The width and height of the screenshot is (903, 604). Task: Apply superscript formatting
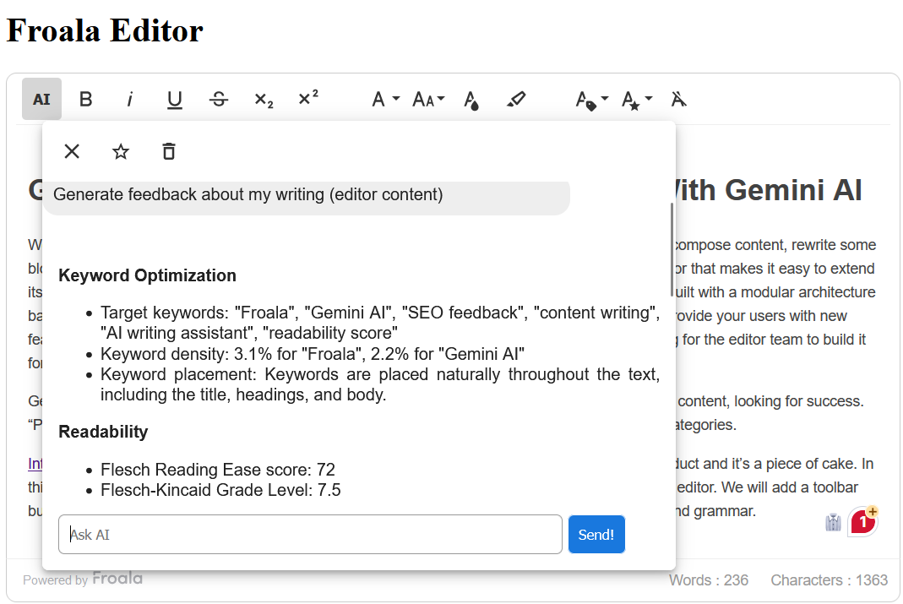(308, 99)
